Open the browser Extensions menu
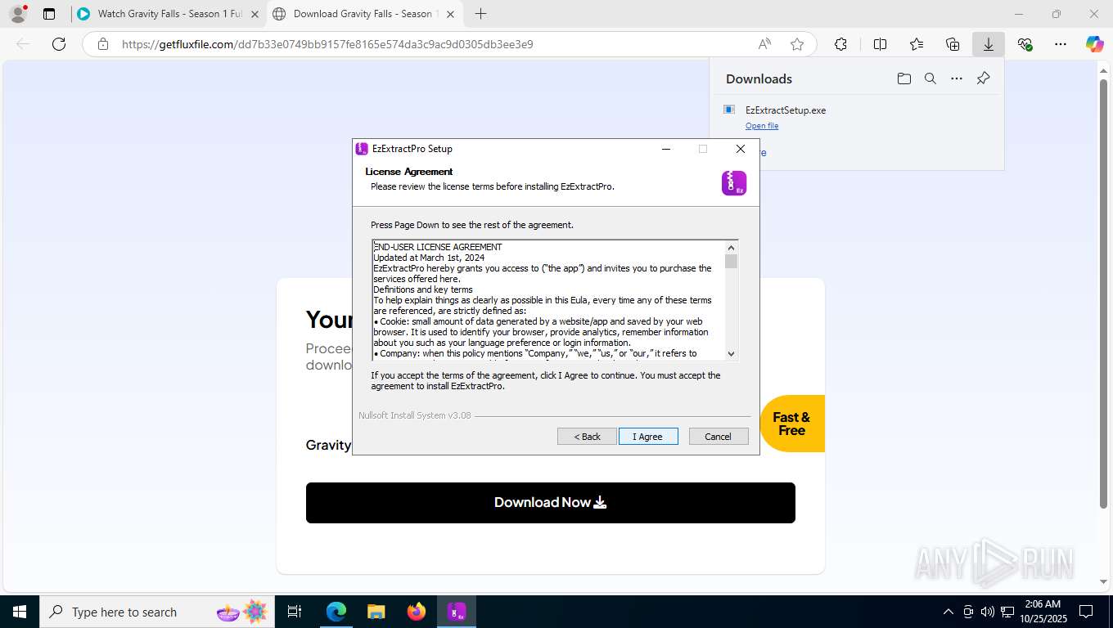This screenshot has height=628, width=1113. (840, 44)
